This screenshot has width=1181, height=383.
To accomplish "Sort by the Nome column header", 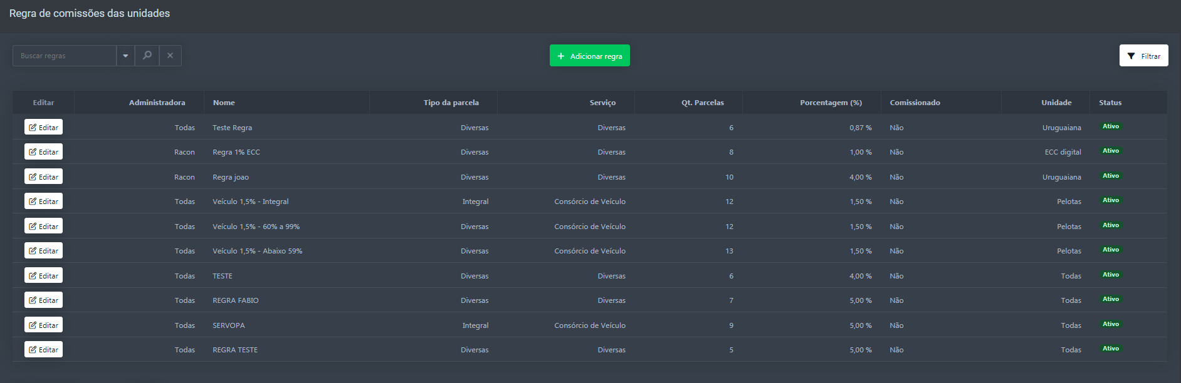I will [x=224, y=103].
